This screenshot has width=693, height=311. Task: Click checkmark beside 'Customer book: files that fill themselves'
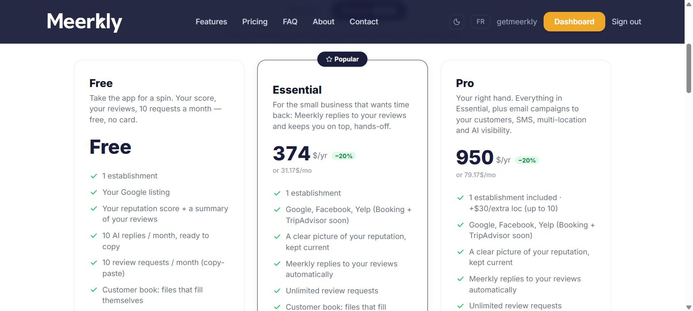pos(94,290)
